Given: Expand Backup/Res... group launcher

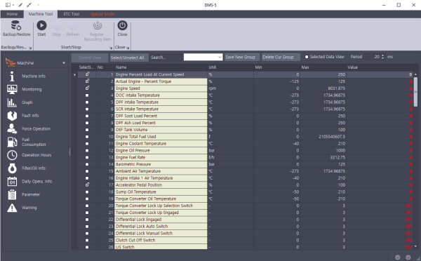Looking at the screenshot, I should coord(30,48).
